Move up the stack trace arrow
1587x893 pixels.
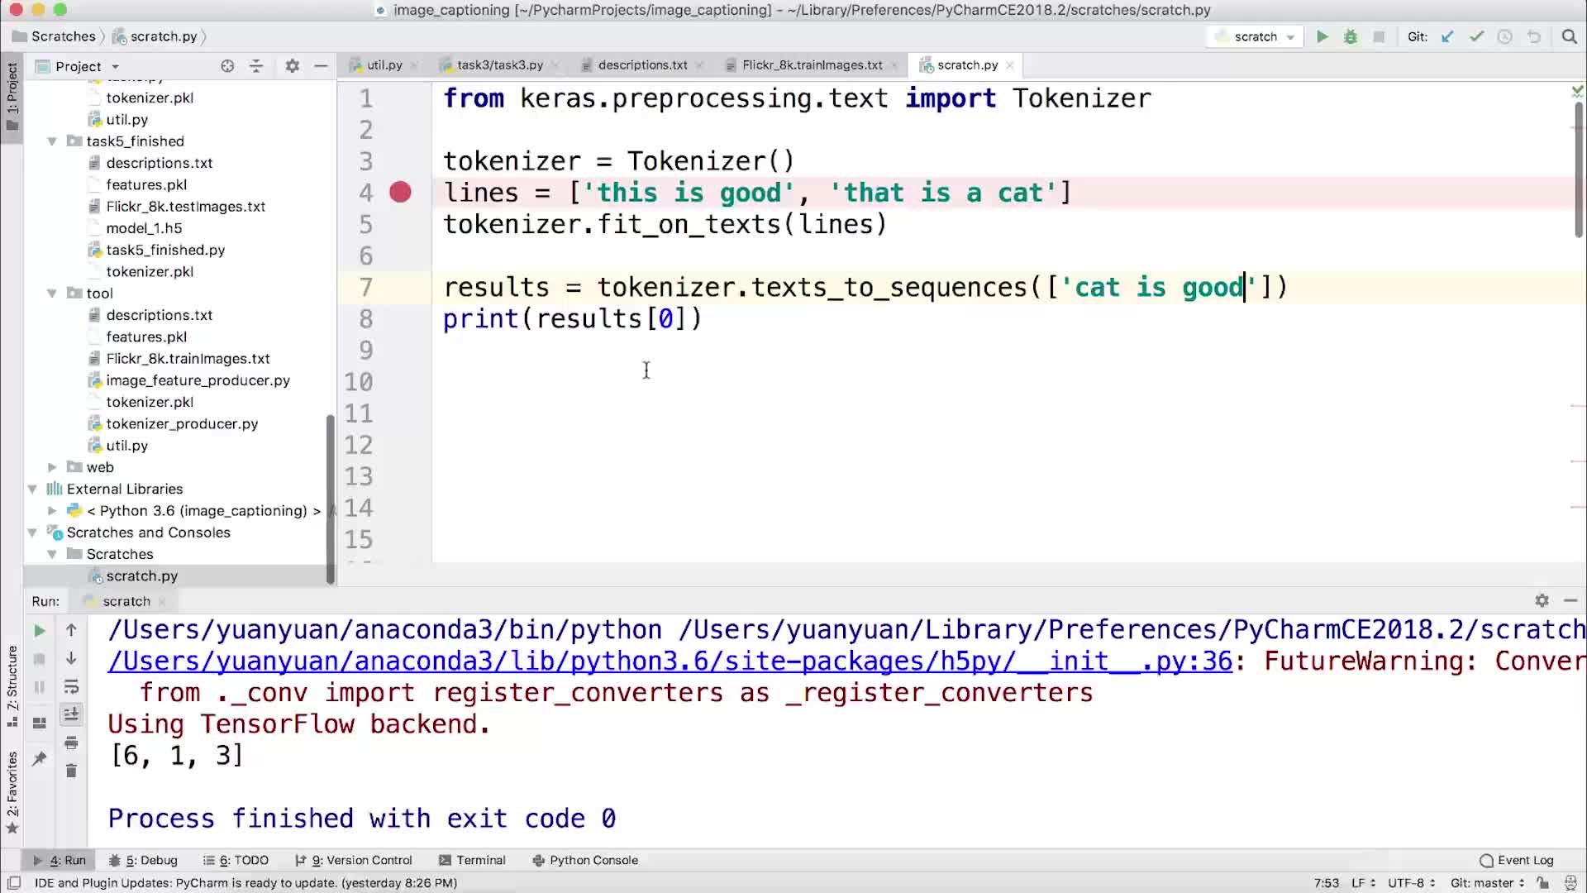(71, 630)
